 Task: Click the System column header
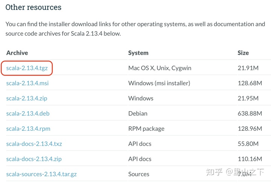coord(138,53)
